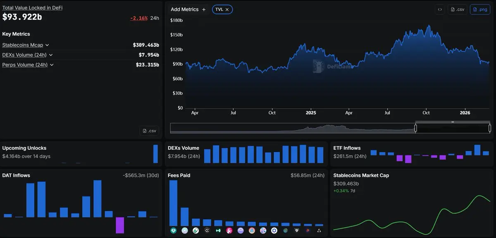The image size is (496, 238).
Task: Expand the Perps Volume (24h) row
Action: (x=52, y=65)
